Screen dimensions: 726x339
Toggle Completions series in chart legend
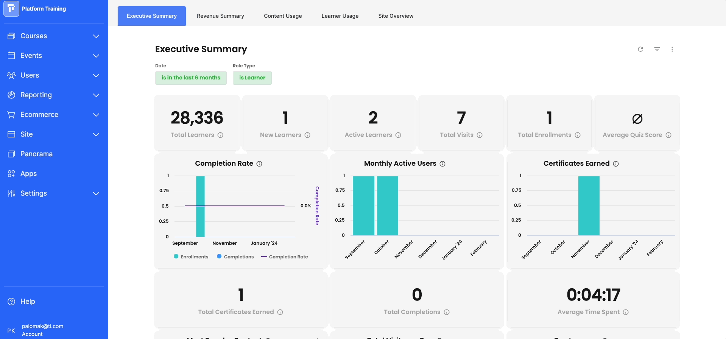point(235,257)
